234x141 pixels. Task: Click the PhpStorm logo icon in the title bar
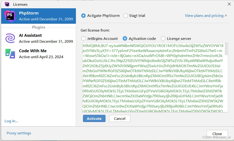pyautogui.click(x=7, y=4)
